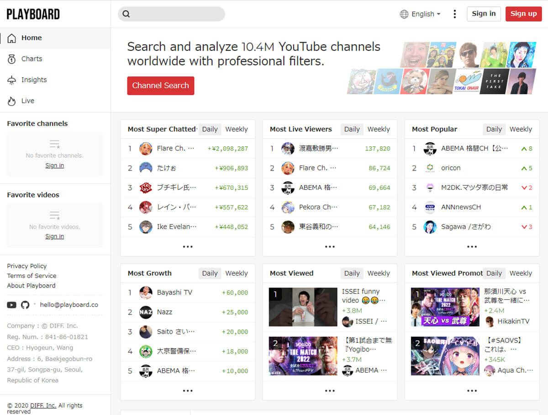Click レイン・パ channel avatar
Screen dimensions: 548x415
[x=146, y=207]
